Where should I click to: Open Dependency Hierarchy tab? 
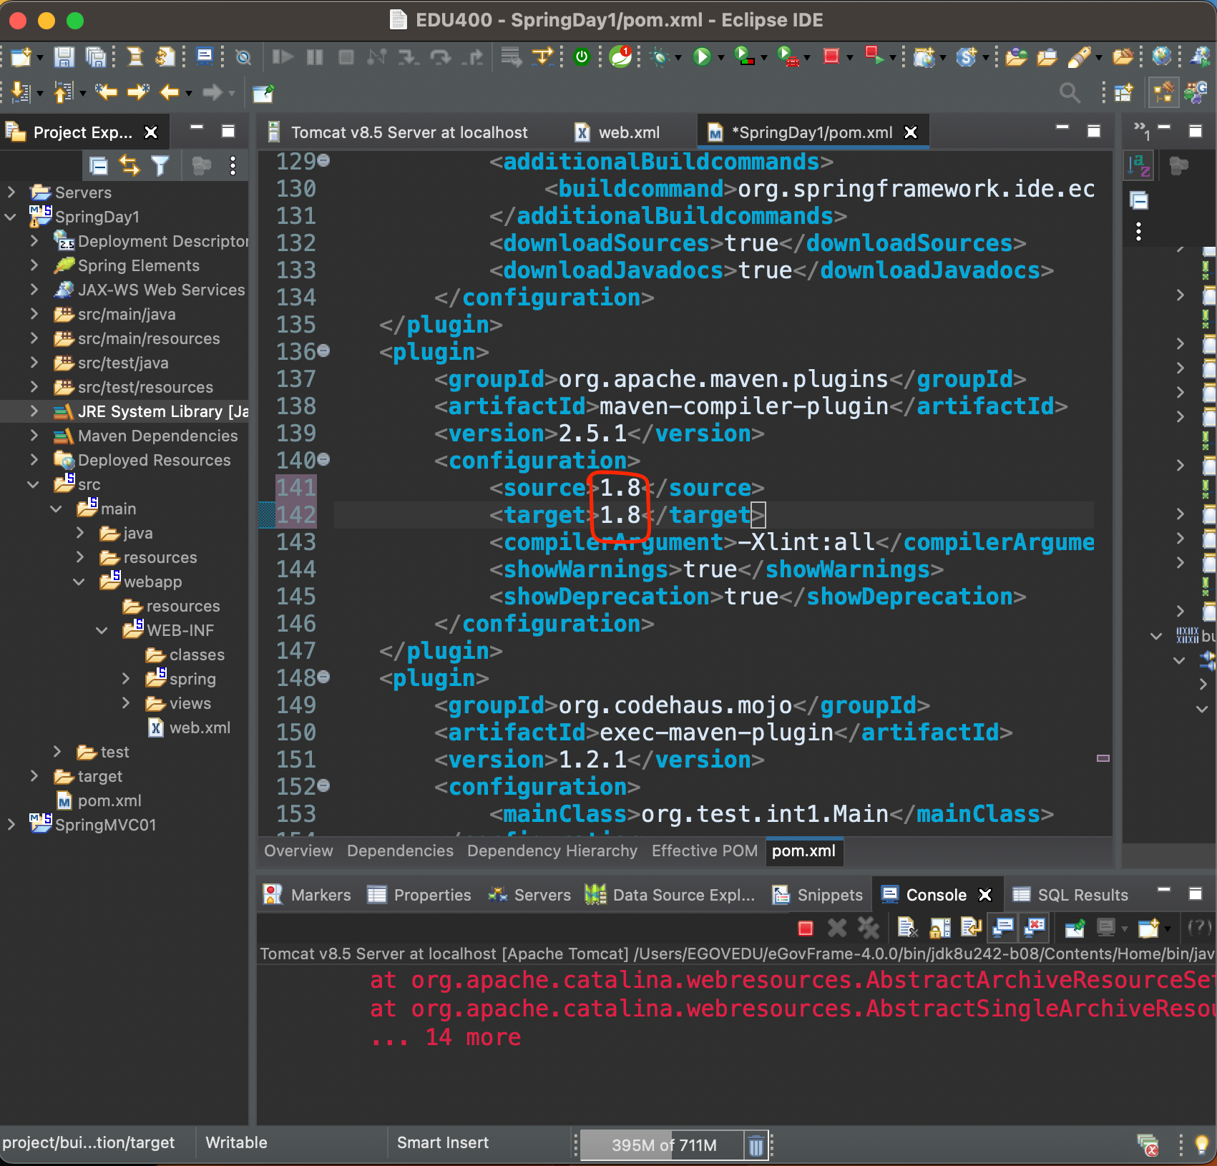pos(552,851)
